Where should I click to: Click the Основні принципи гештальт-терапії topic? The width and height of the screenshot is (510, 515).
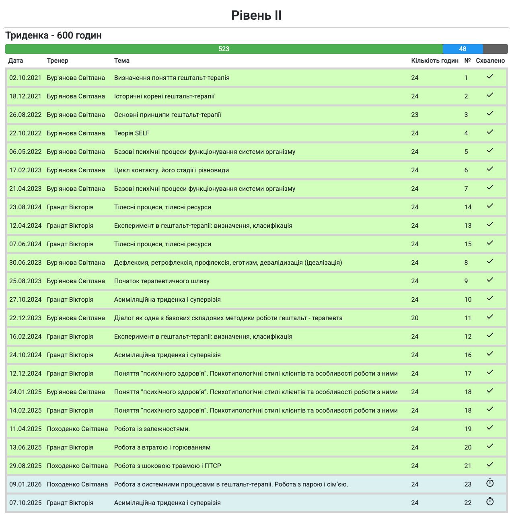167,115
